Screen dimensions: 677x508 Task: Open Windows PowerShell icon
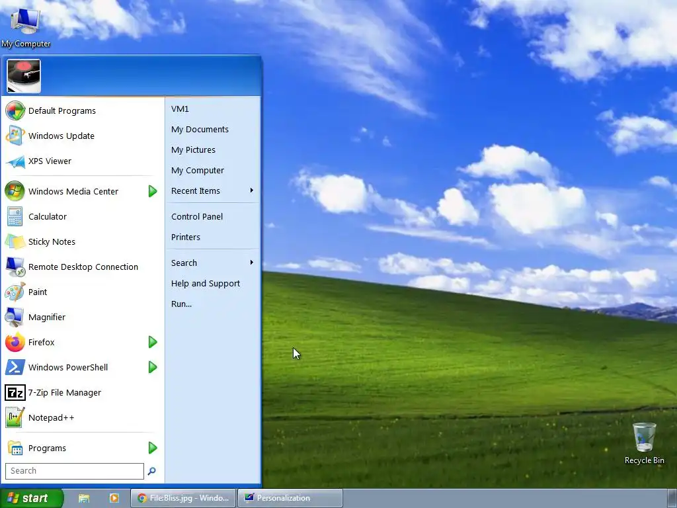click(15, 367)
